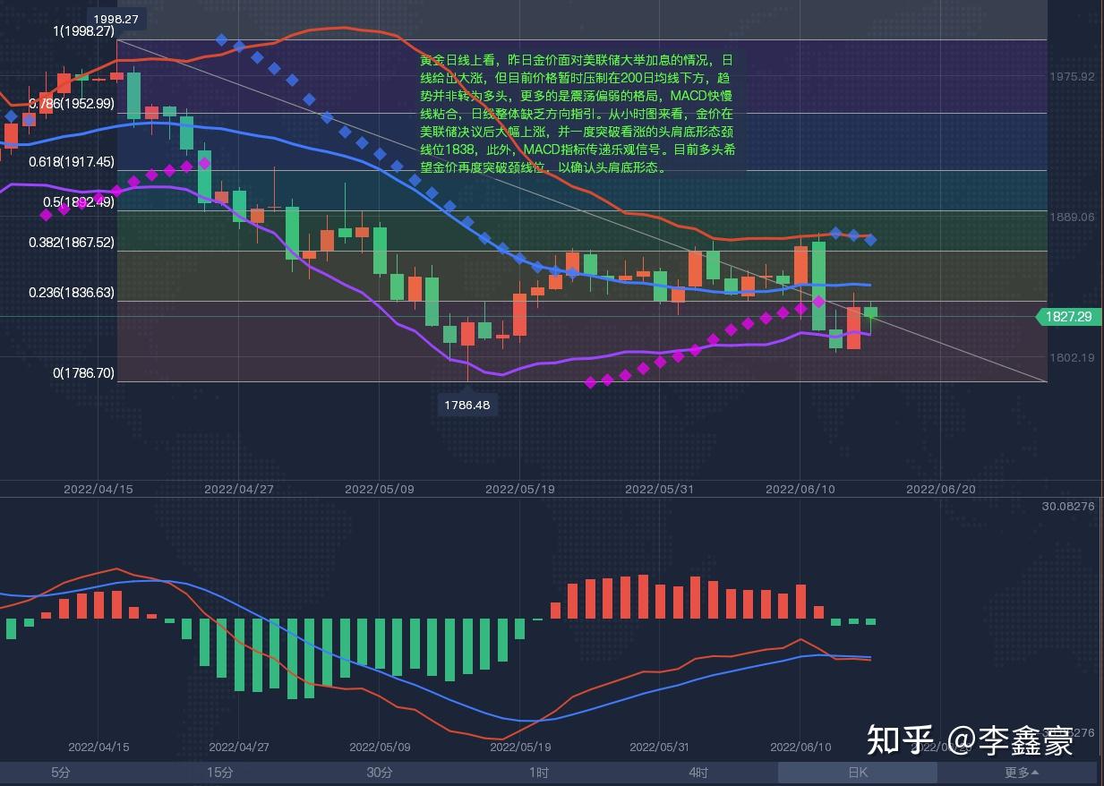Click the 1975.92 price axis value
1104x786 pixels.
pyautogui.click(x=1073, y=77)
